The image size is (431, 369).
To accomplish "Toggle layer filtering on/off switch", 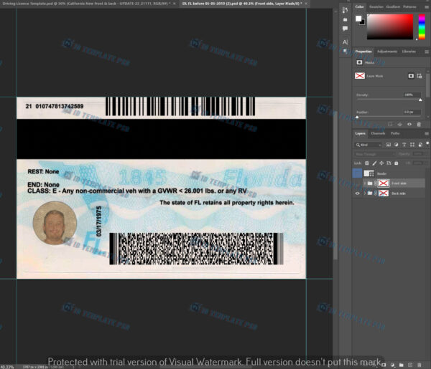I will pyautogui.click(x=427, y=143).
